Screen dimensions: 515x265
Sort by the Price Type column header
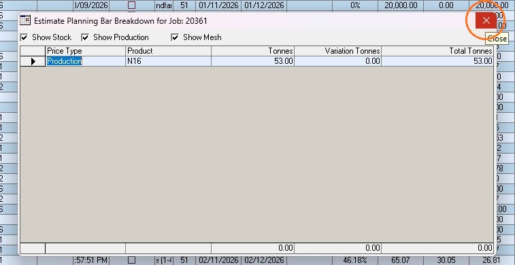tap(85, 51)
